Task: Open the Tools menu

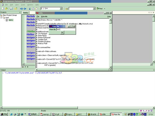Action: pyautogui.click(x=23, y=5)
